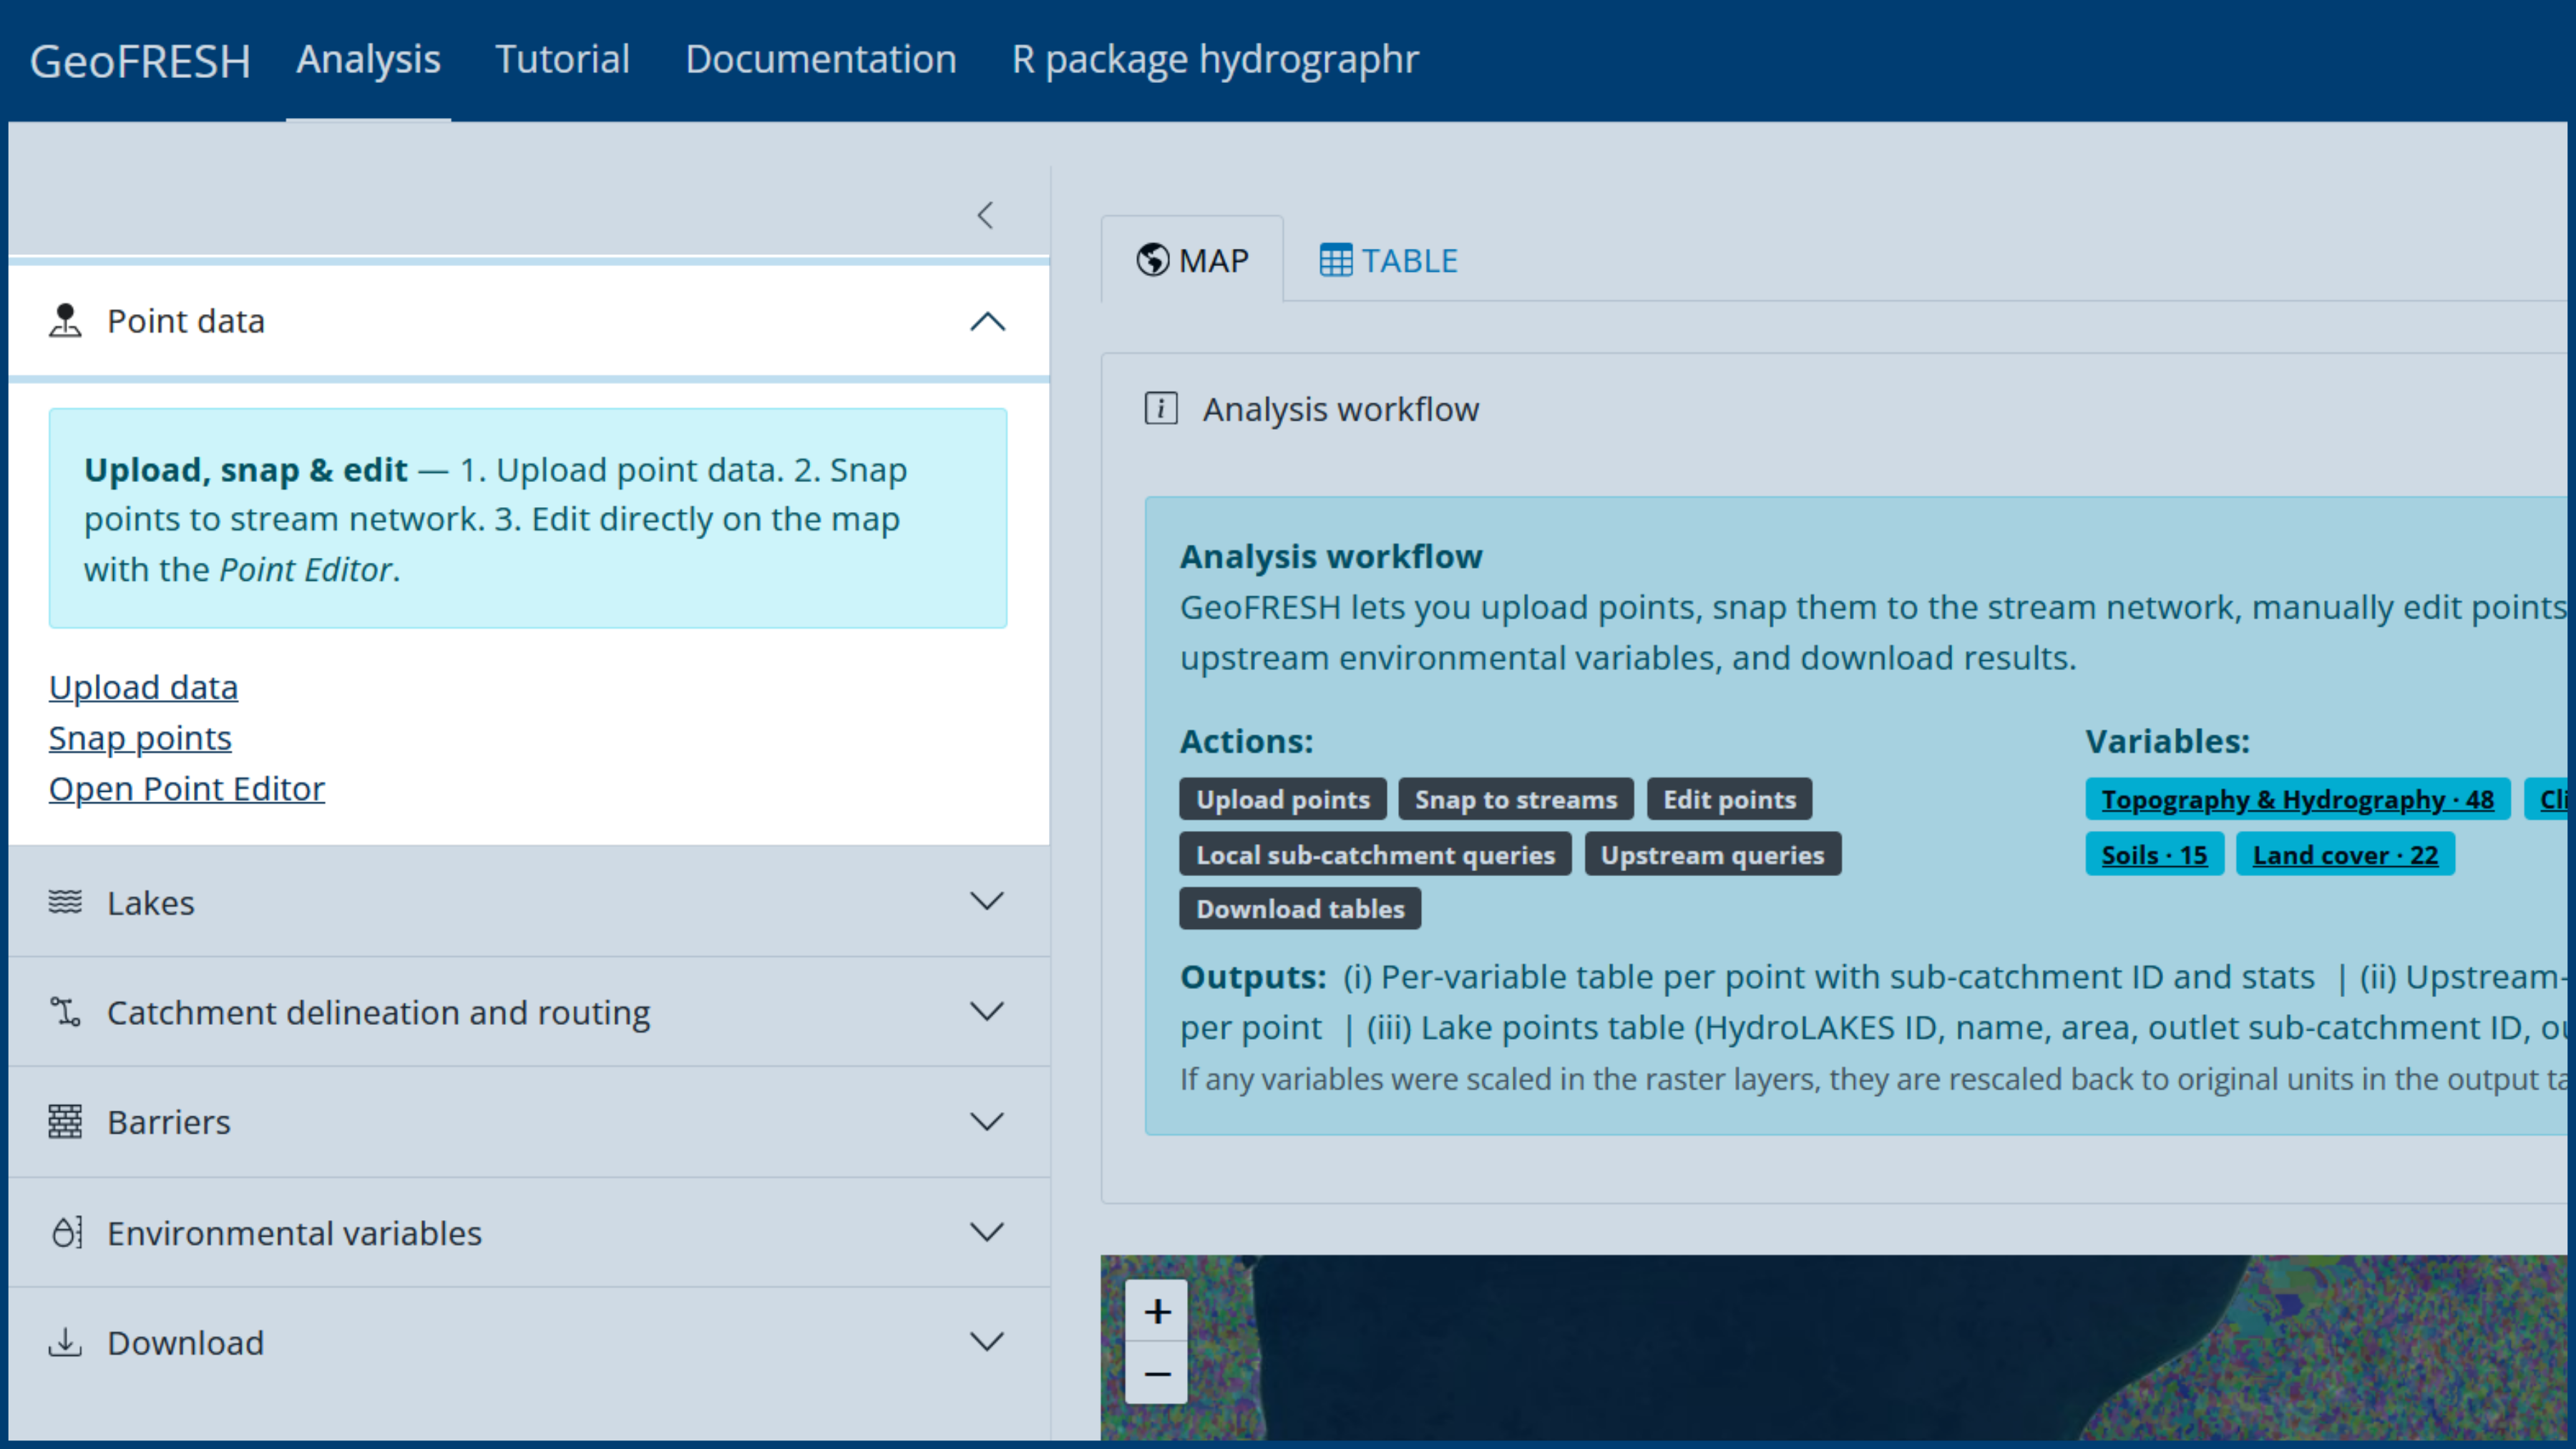Click the globe icon on MAP tab
This screenshot has width=2576, height=1449.
(x=1152, y=260)
